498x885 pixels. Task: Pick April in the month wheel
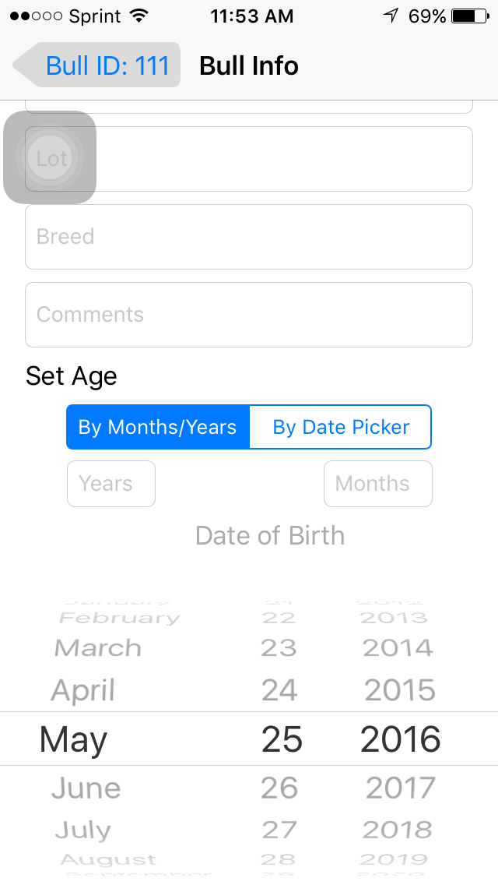pos(83,690)
